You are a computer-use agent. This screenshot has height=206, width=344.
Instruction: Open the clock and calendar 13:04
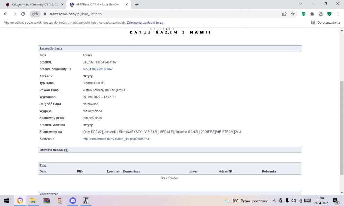(321, 201)
